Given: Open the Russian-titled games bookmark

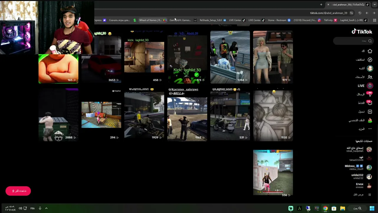Looking at the screenshot, I should coord(122,20).
